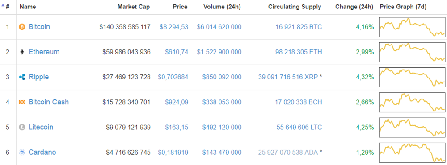Sort table by Market Cap header
Screen dimensions: 447x165
point(134,7)
